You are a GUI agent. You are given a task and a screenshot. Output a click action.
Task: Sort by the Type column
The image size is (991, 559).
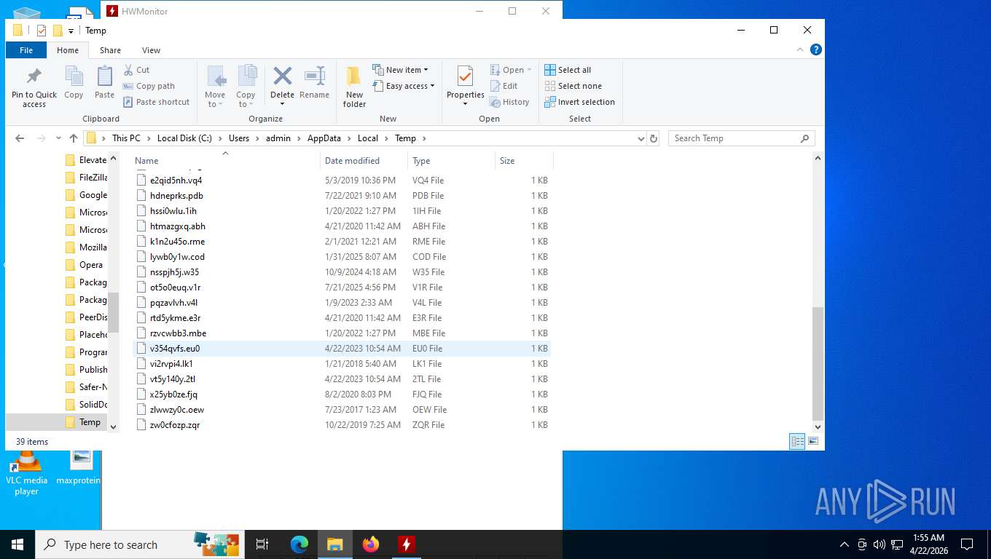(x=451, y=161)
